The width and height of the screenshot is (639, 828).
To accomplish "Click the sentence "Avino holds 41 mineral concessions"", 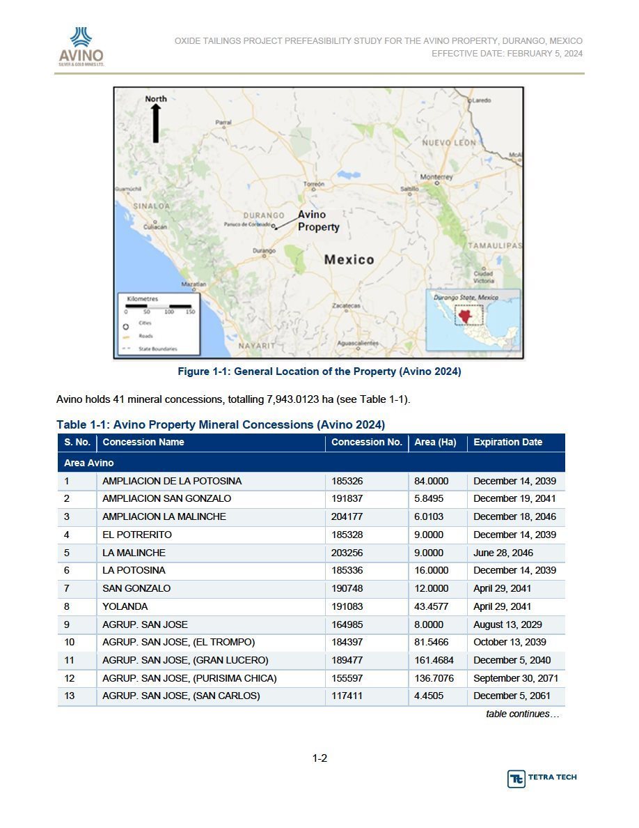I will [x=234, y=399].
